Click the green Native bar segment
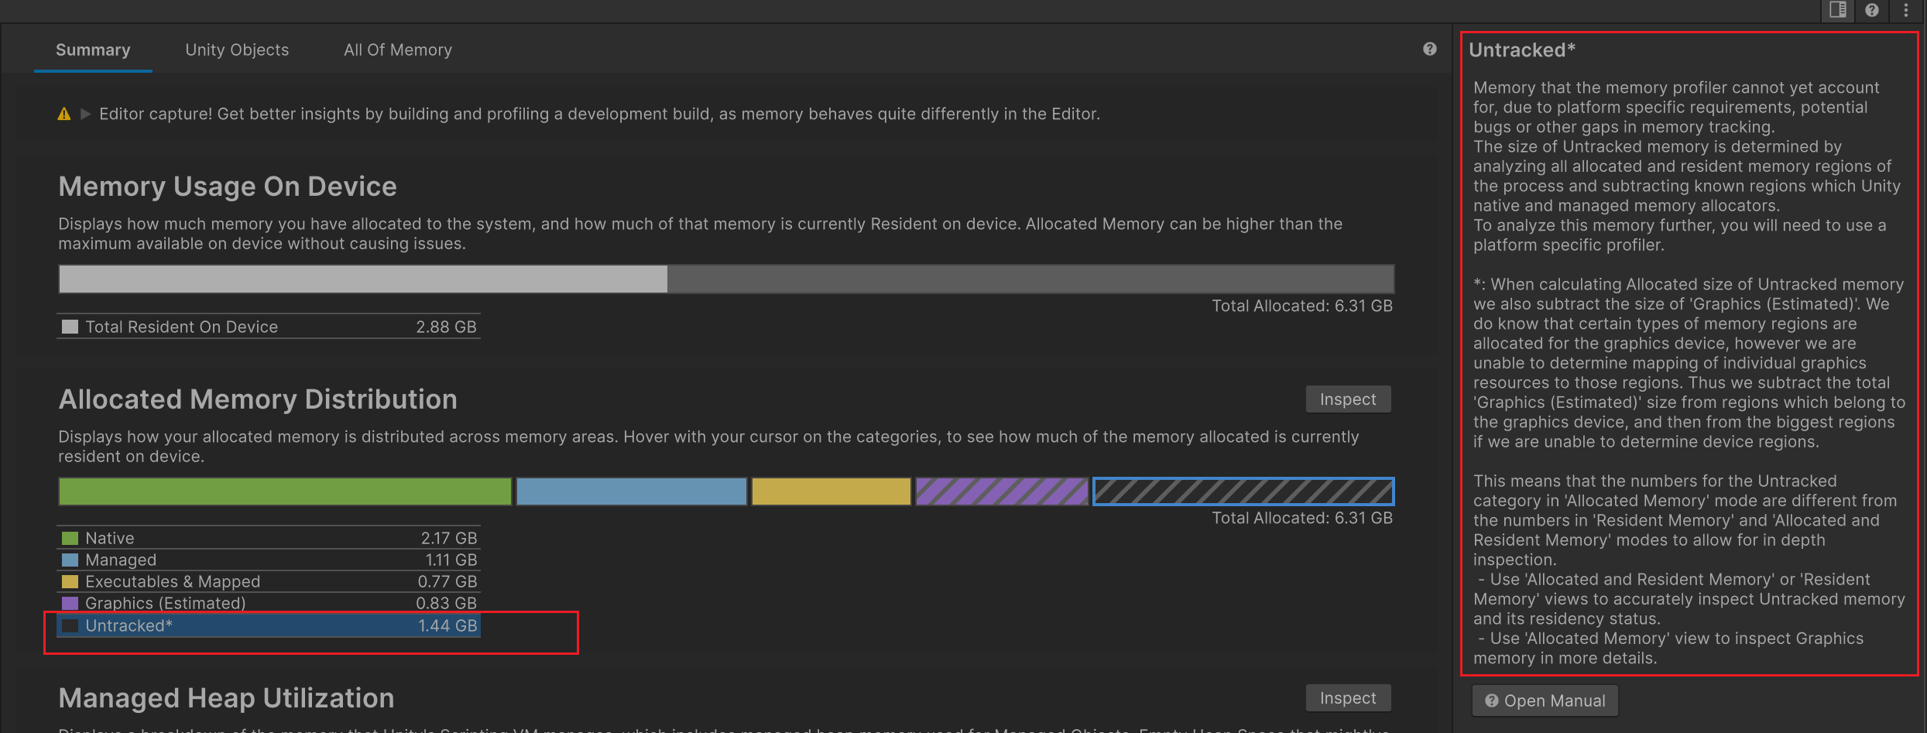Viewport: 1927px width, 733px height. point(285,492)
